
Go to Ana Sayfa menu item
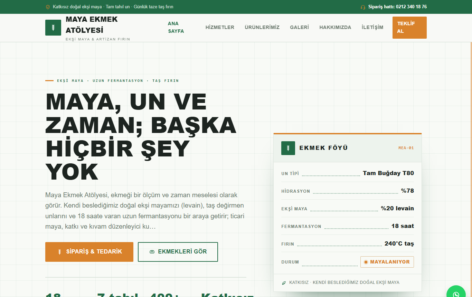(176, 27)
